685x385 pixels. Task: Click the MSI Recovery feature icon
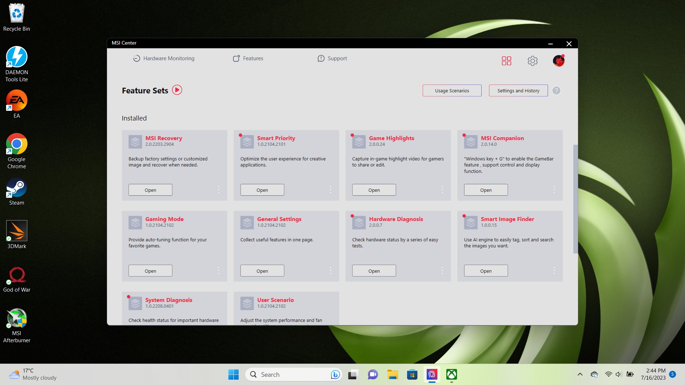(135, 142)
